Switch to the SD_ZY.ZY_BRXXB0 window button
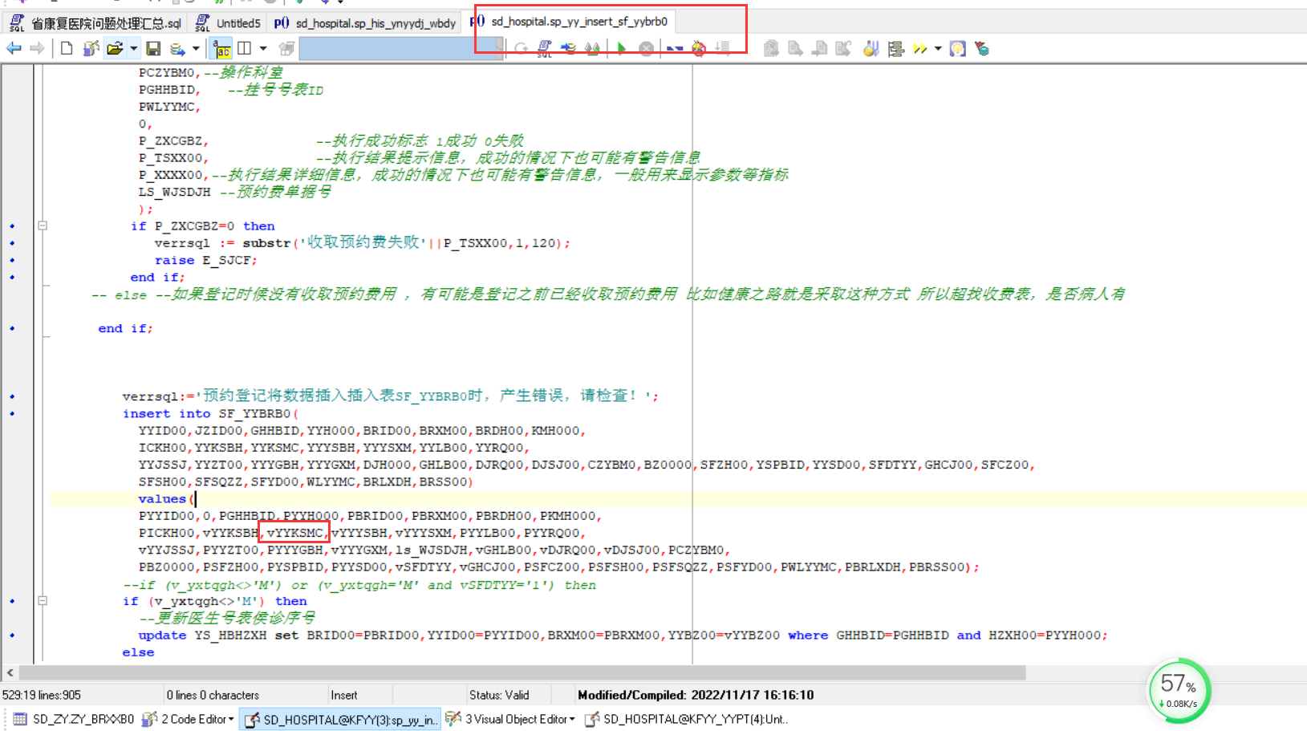Screen dimensions: 1307x731 74,719
